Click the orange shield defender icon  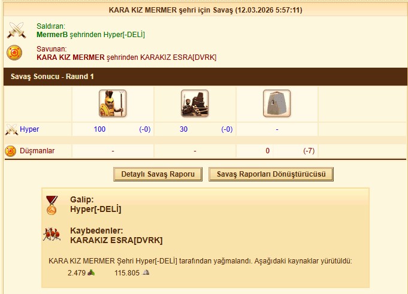14,53
